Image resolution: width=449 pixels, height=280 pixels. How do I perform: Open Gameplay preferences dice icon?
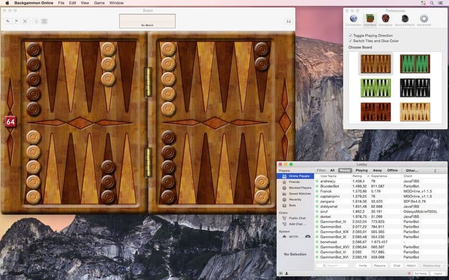pyautogui.click(x=386, y=19)
